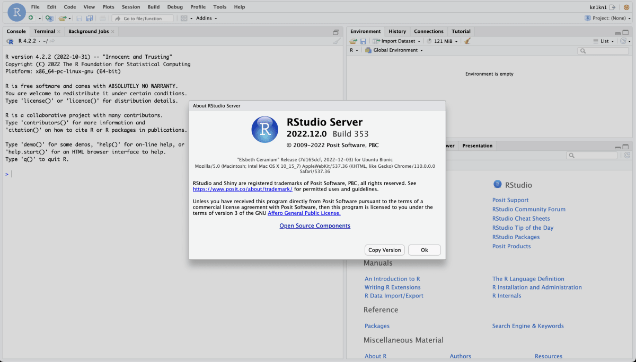Open the Build menu

point(154,7)
